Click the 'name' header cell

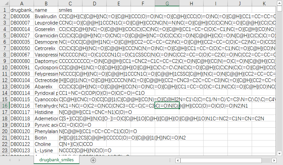pos(46,10)
